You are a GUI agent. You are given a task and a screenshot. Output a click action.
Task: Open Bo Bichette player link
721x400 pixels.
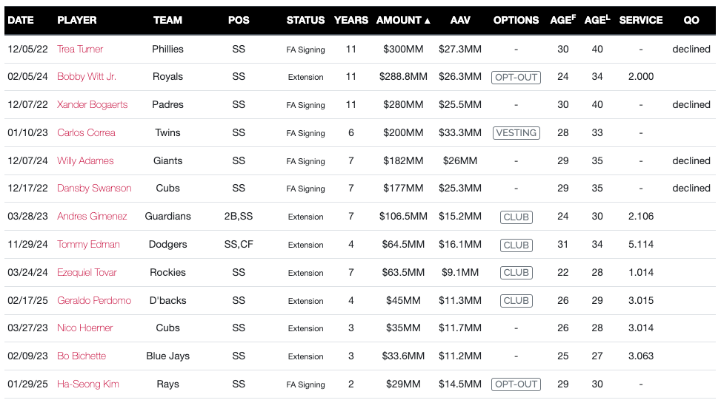[82, 356]
